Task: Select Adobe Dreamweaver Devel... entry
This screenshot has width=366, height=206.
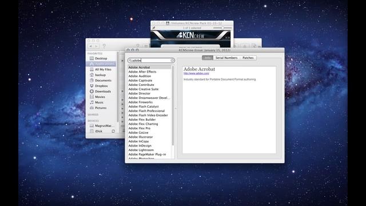Action: coord(149,98)
